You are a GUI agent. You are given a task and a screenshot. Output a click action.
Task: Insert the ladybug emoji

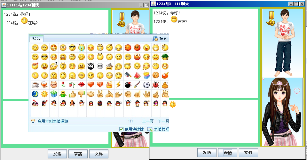[x=156, y=85]
